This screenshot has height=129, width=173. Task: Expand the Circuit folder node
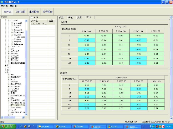pyautogui.click(x=12, y=25)
